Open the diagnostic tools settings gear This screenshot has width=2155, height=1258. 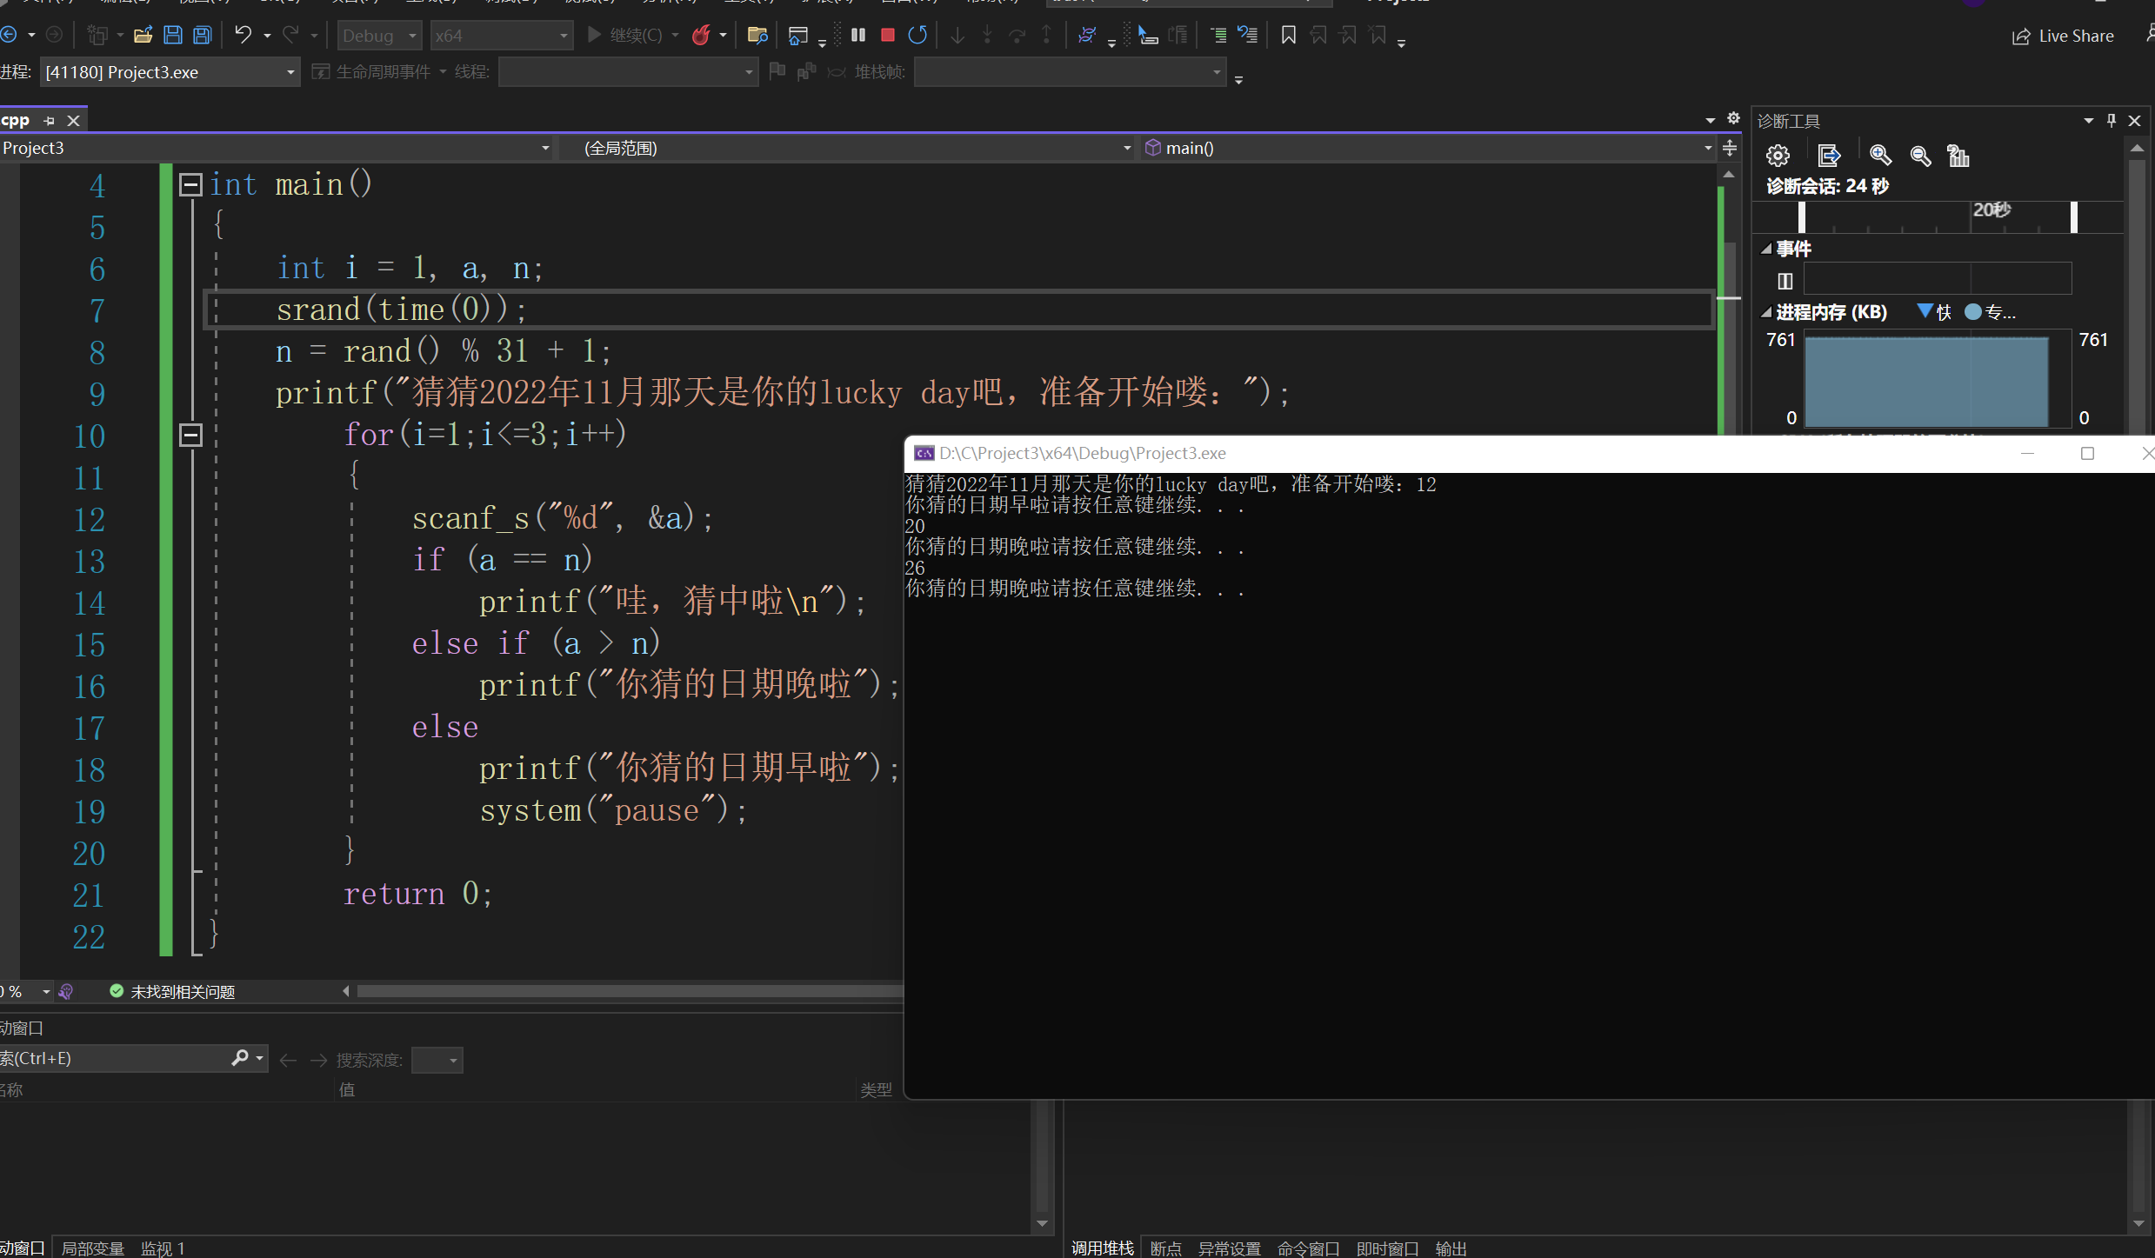[1778, 156]
